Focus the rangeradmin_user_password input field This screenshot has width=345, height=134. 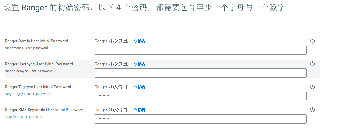point(200,50)
